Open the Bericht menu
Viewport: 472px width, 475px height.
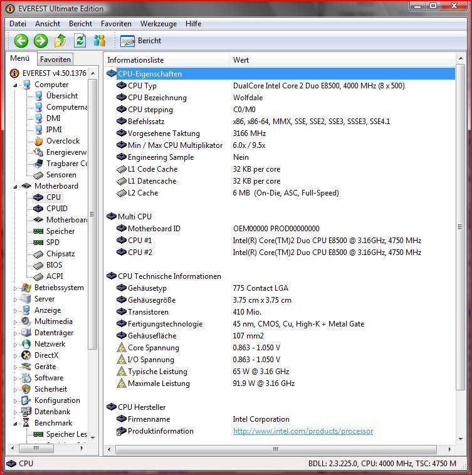click(80, 24)
